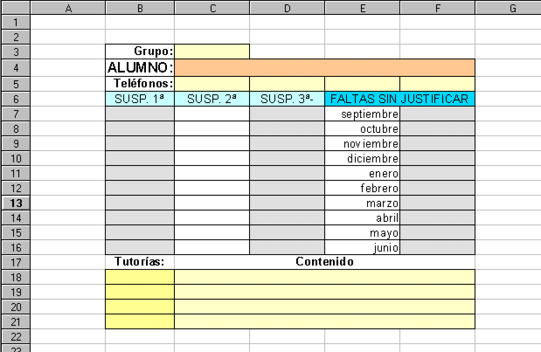
Task: Select the Teléfonos label cell
Action: pos(140,83)
